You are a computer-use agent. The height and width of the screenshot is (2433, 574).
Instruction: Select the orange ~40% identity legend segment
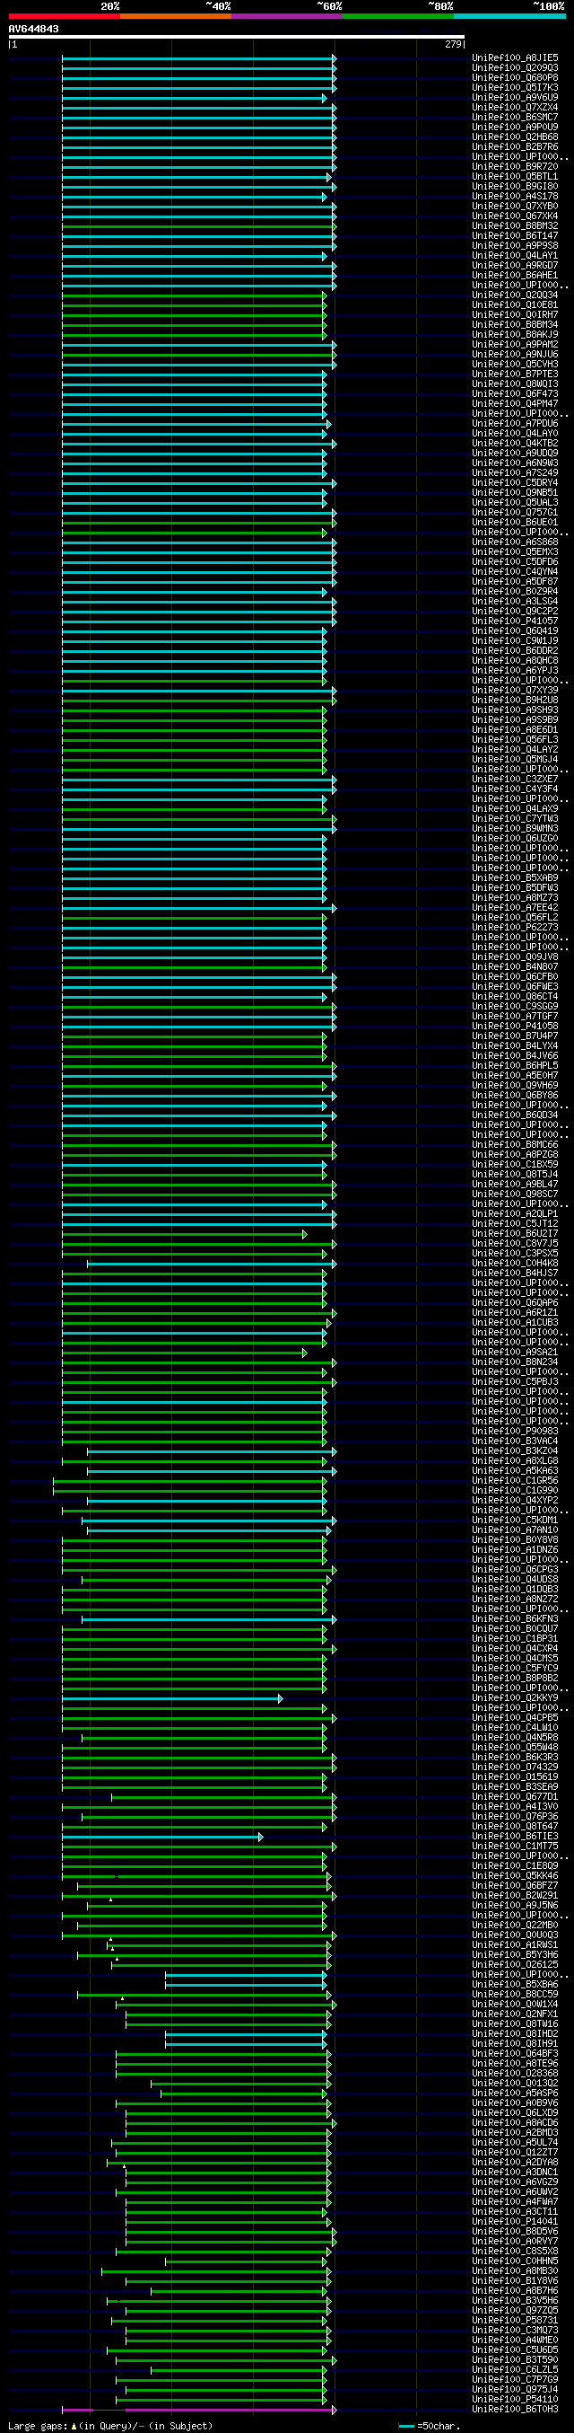[x=177, y=16]
